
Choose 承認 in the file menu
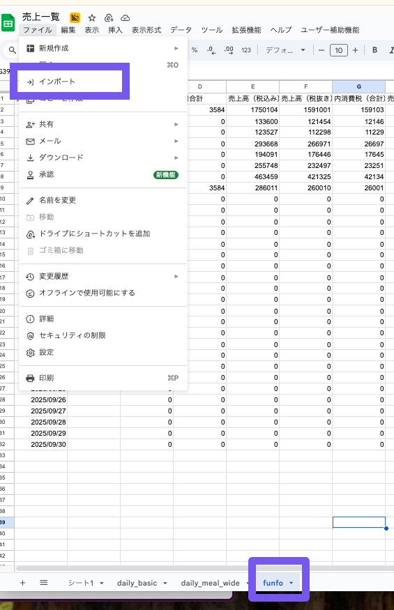[x=103, y=175]
